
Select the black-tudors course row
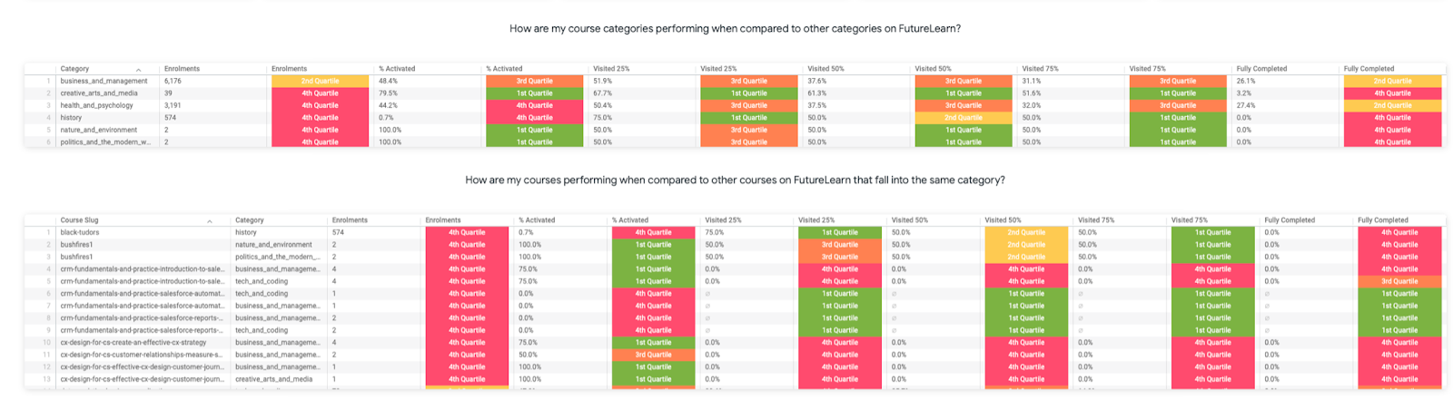pyautogui.click(x=80, y=232)
